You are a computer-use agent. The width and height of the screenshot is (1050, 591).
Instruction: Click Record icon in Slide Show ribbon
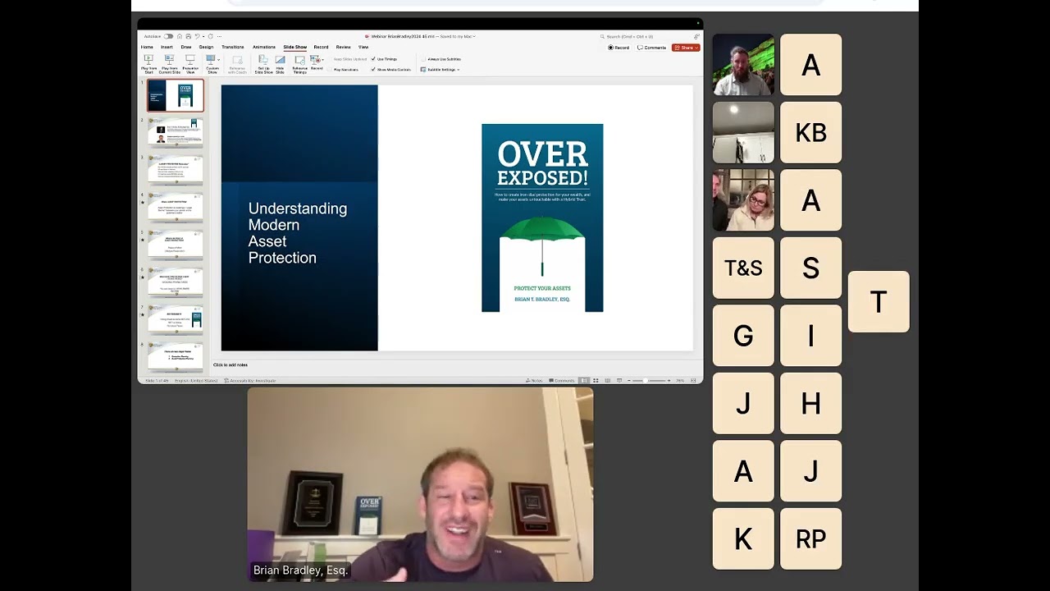click(315, 60)
